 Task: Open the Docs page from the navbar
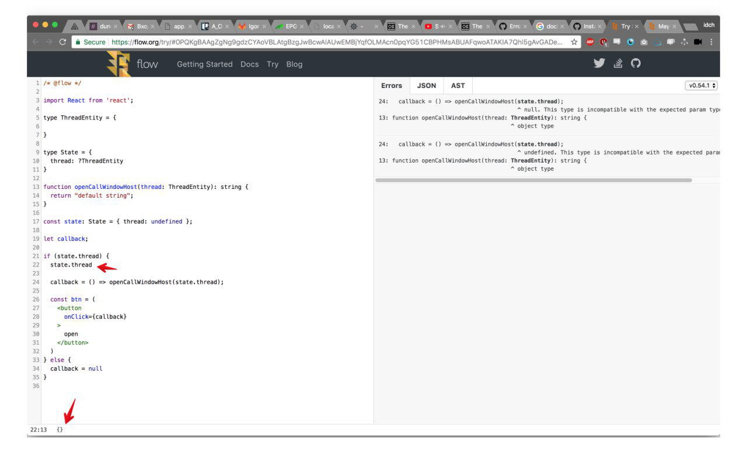click(249, 64)
